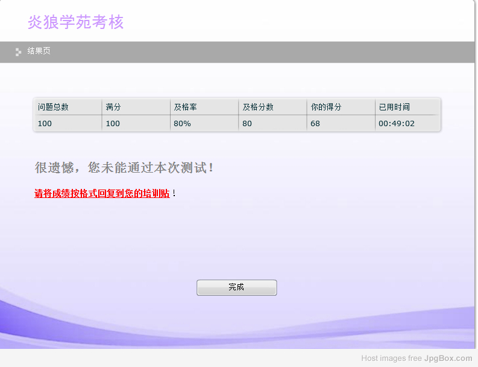Select the 80% pass rate value

coord(182,123)
